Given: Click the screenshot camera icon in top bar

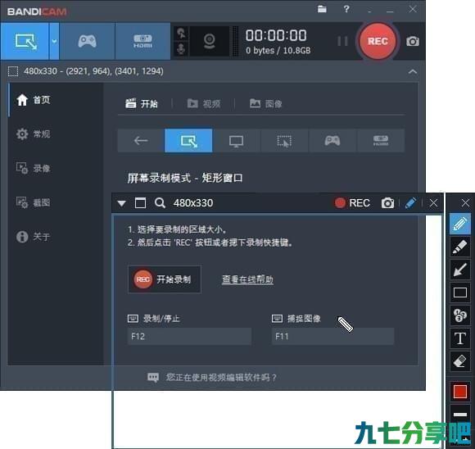Looking at the screenshot, I should point(413,41).
